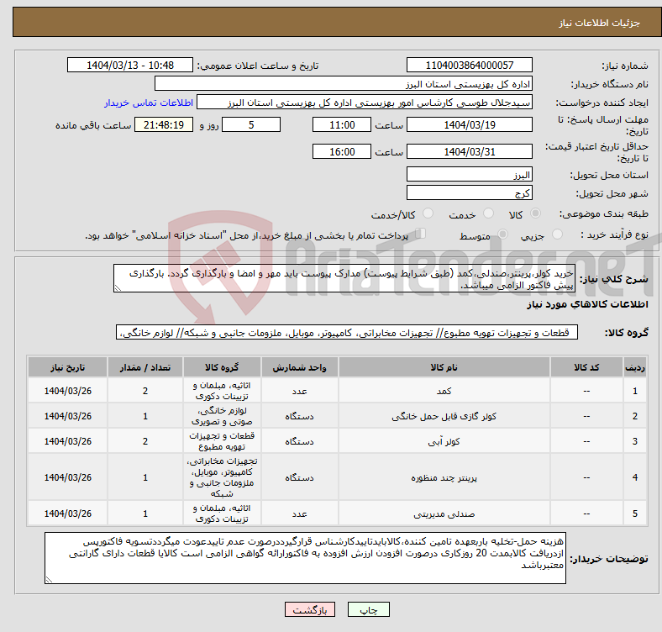Select the جزیی purchase type radio
Viewport: 662px width, 632px height.
(558, 234)
